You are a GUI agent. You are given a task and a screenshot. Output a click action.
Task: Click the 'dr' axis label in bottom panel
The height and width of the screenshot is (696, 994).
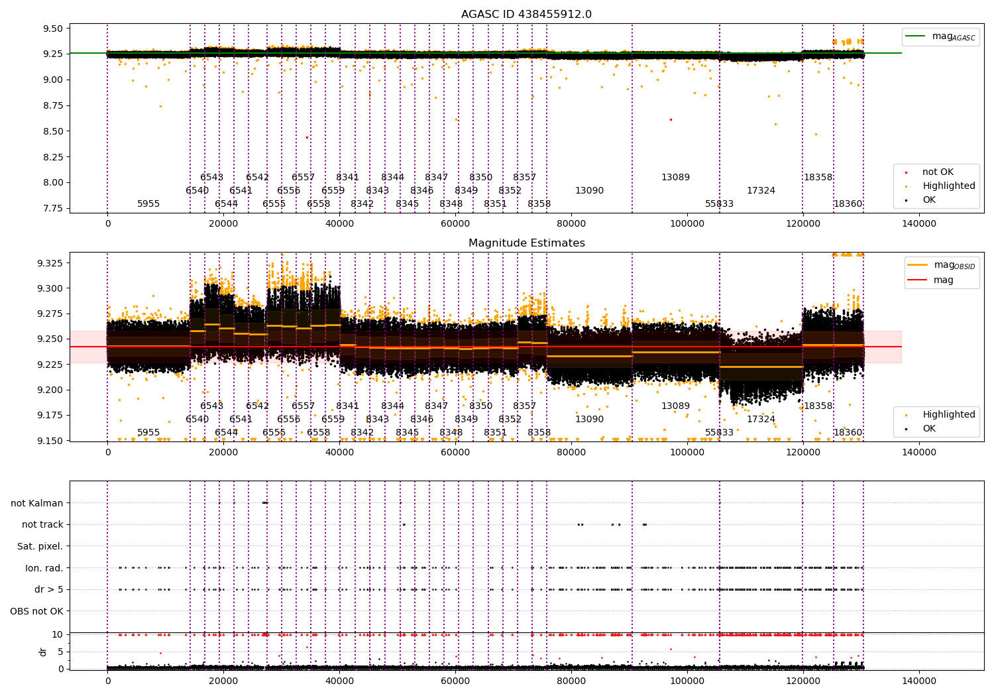click(43, 652)
